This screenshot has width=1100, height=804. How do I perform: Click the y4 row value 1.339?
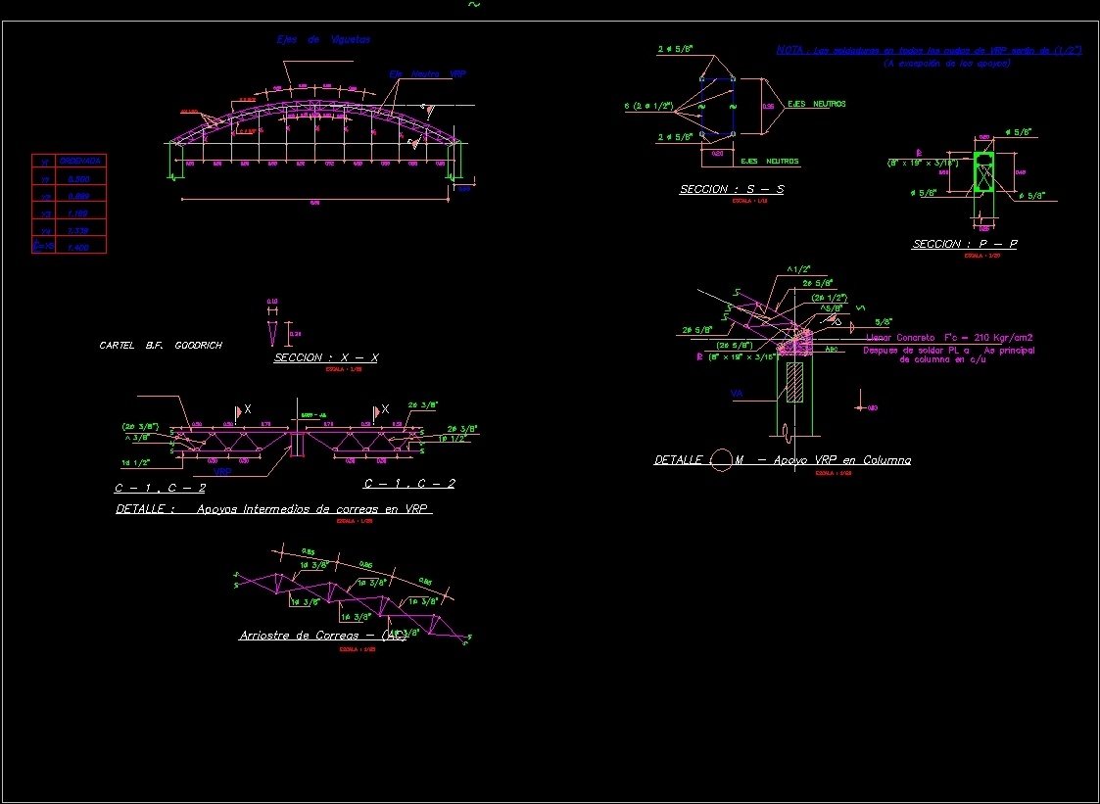point(80,229)
